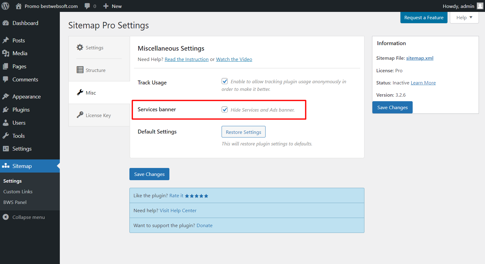This screenshot has height=264, width=485.
Task: Click the Restore Settings button
Action: 244,132
